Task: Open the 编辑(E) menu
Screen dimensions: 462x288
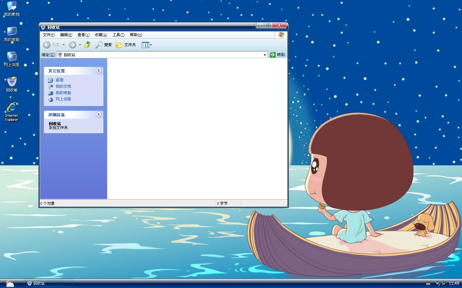Action: tap(66, 35)
